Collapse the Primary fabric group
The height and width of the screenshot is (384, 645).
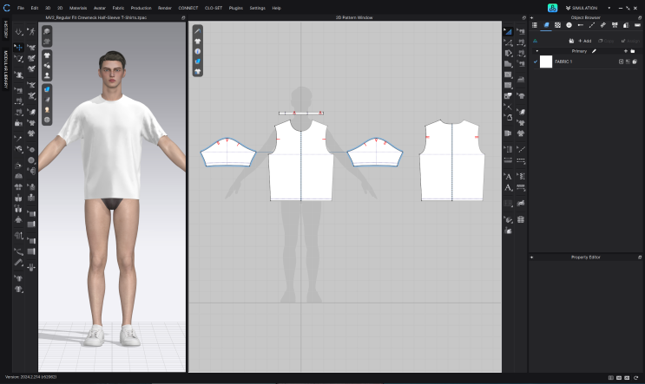(536, 51)
